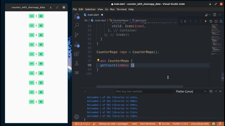The height and width of the screenshot is (126, 225).
Task: Stop debugging with the red square
Action: click(x=216, y=21)
